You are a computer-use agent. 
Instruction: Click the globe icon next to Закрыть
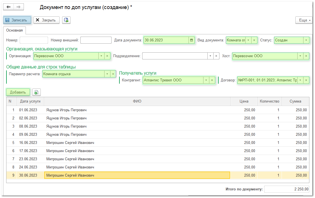pyautogui.click(x=66, y=20)
